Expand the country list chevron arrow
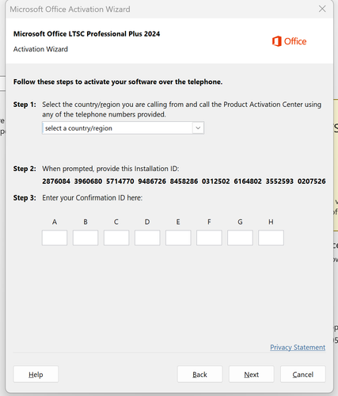Viewport: 338px width, 396px height. click(x=198, y=128)
